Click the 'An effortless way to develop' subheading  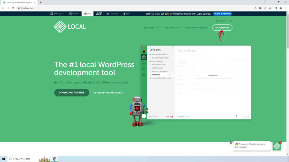91,82
